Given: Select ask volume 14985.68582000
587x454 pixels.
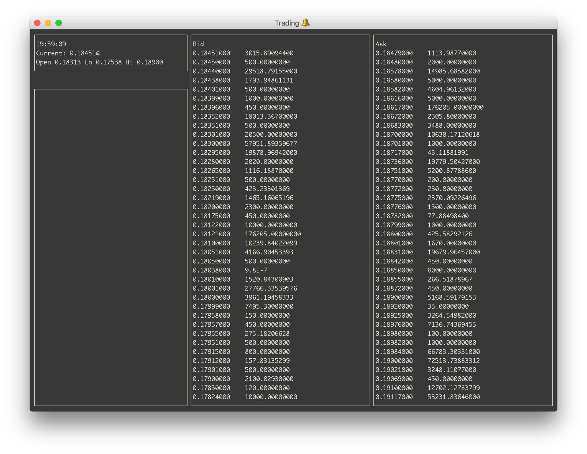Looking at the screenshot, I should (454, 71).
